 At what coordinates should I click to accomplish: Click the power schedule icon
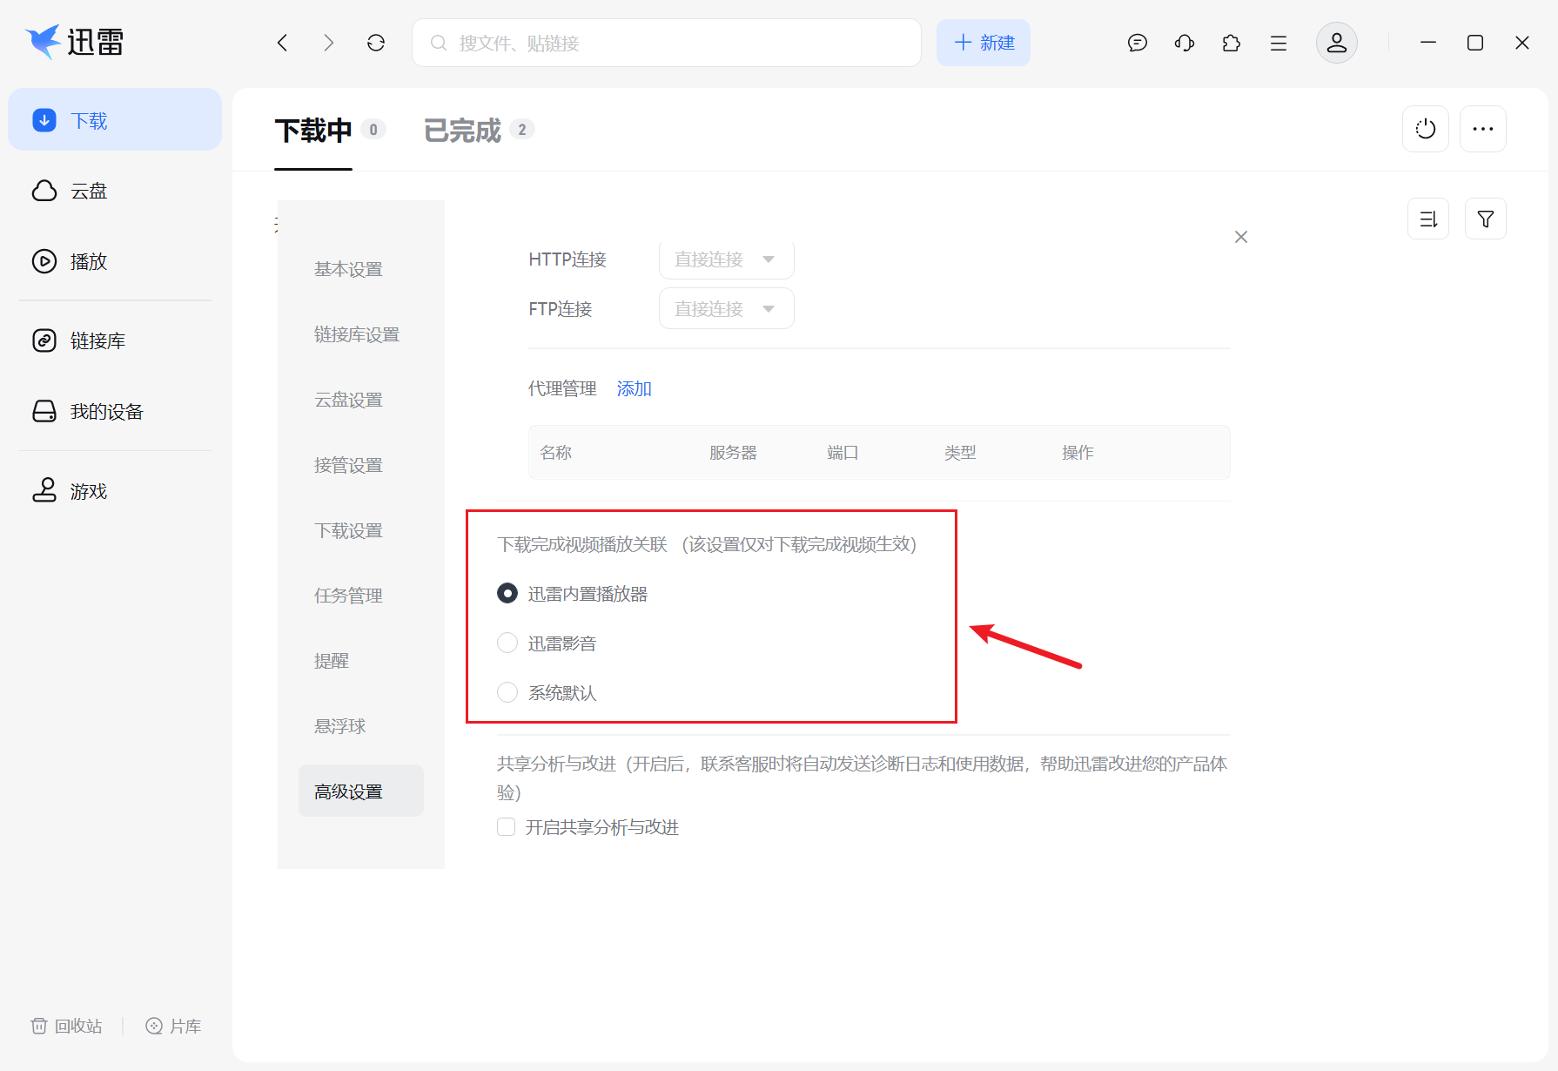click(x=1426, y=129)
